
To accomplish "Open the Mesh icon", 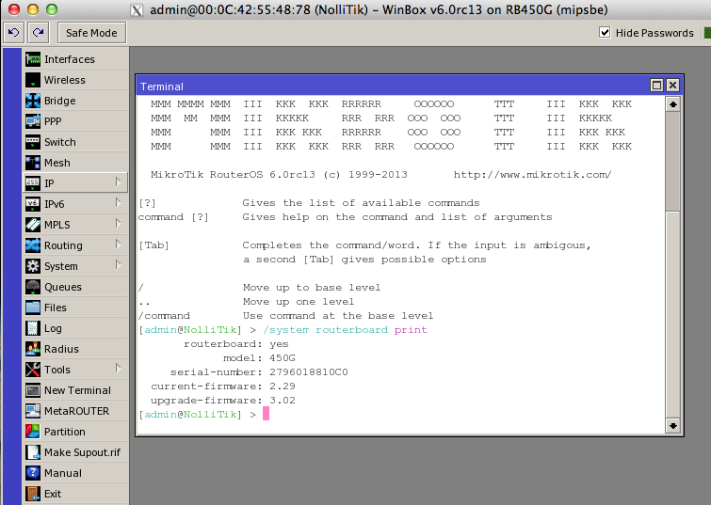I will tap(33, 163).
